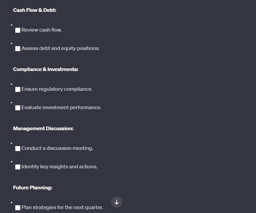Tick the Identify key insights and actions checkbox
256x213 pixels.
click(18, 167)
